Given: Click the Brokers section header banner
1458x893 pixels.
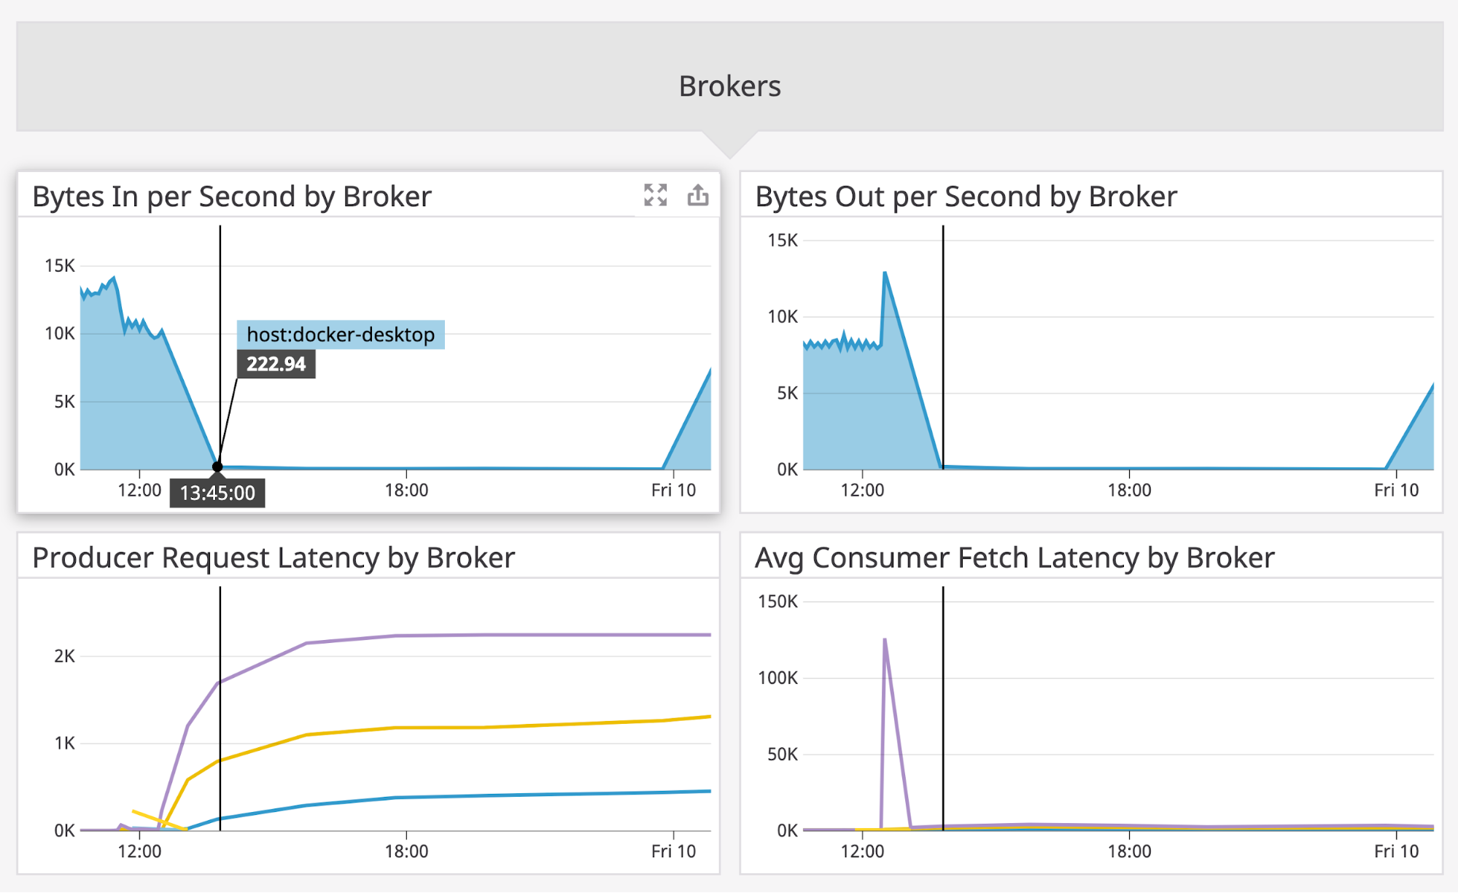Looking at the screenshot, I should pos(729,85).
